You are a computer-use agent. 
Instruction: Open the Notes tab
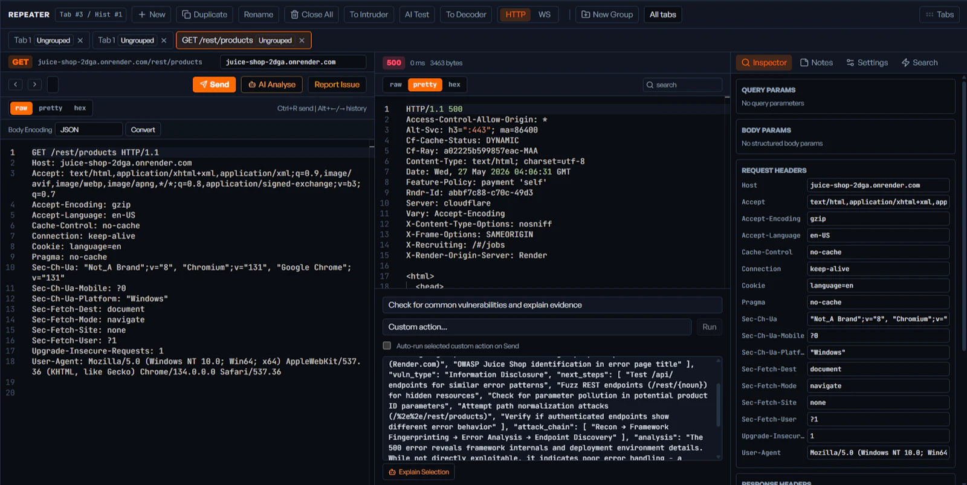click(x=817, y=63)
